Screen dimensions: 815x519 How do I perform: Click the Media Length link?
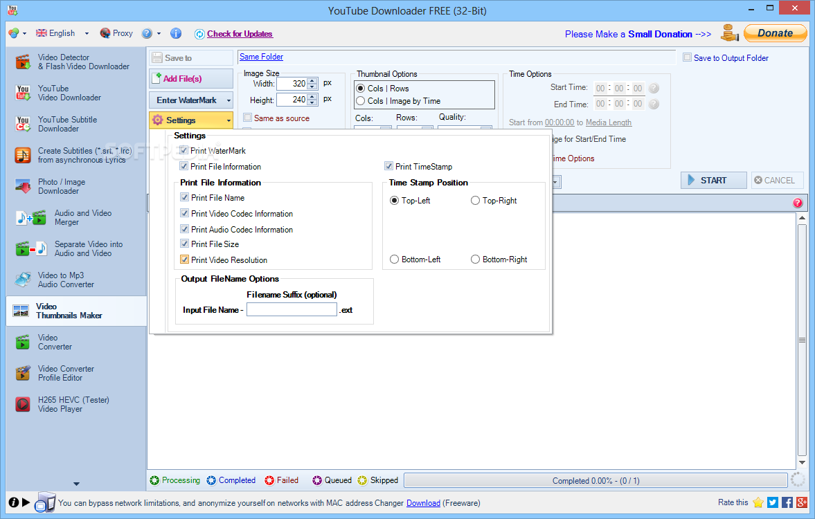tap(609, 122)
